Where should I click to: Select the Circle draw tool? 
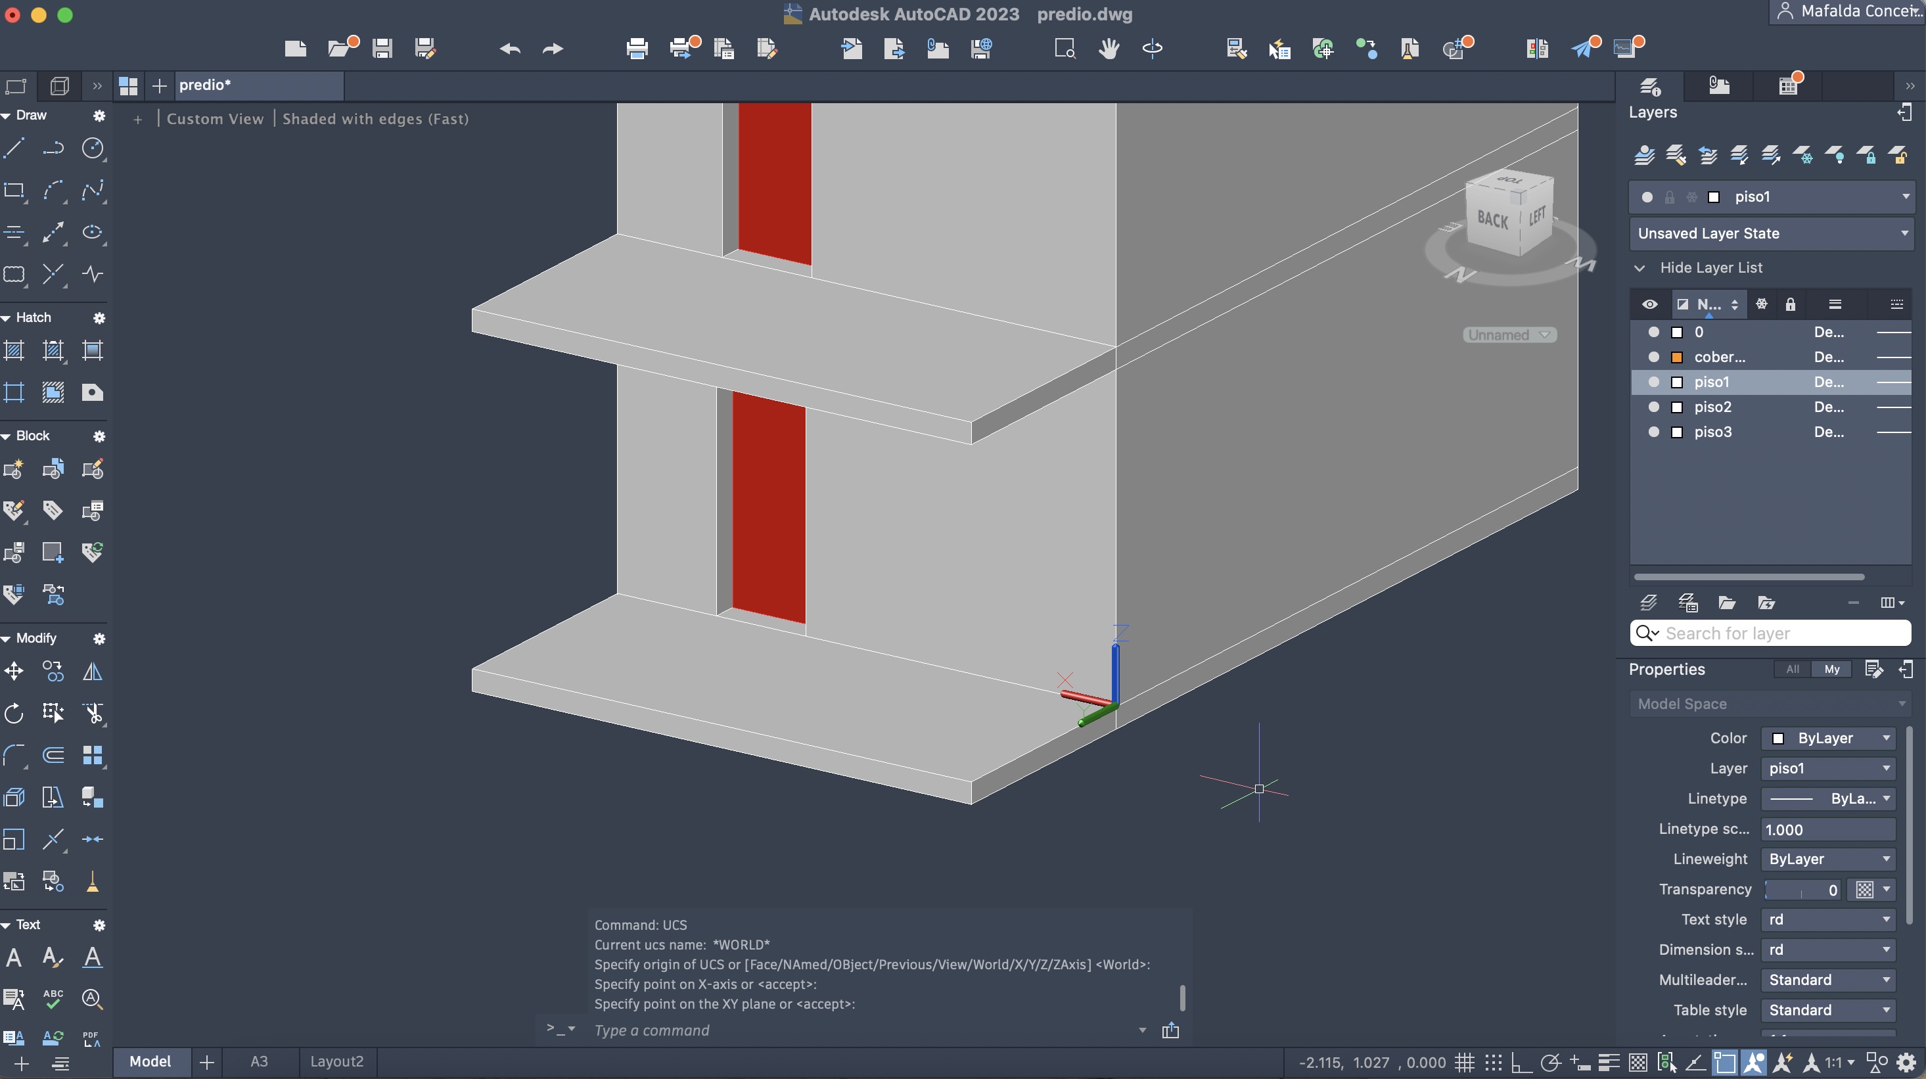[92, 148]
